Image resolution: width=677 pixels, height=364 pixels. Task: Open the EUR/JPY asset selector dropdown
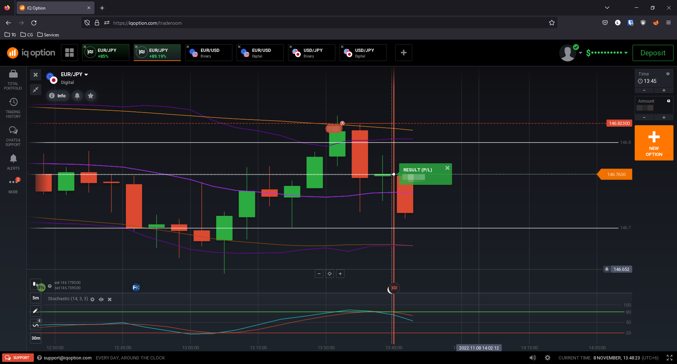(x=74, y=74)
